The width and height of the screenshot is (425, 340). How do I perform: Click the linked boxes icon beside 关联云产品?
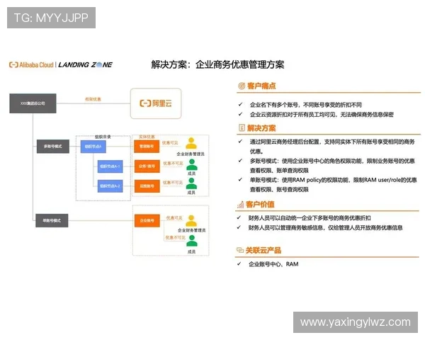240,250
